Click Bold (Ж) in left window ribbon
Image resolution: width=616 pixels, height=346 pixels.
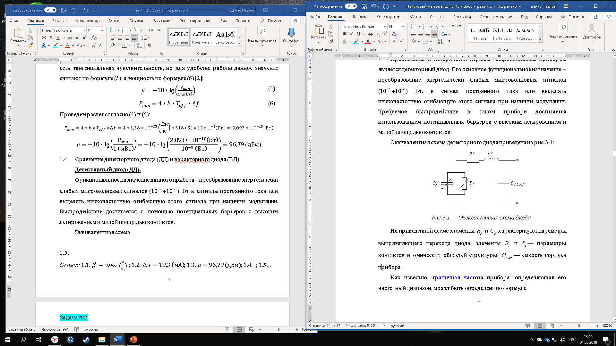pyautogui.click(x=44, y=38)
